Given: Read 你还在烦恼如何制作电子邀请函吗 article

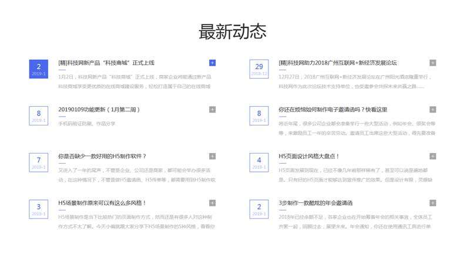Looking at the screenshot, I should 333,110.
